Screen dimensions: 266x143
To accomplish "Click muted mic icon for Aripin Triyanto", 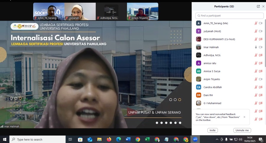I will click(x=256, y=79).
